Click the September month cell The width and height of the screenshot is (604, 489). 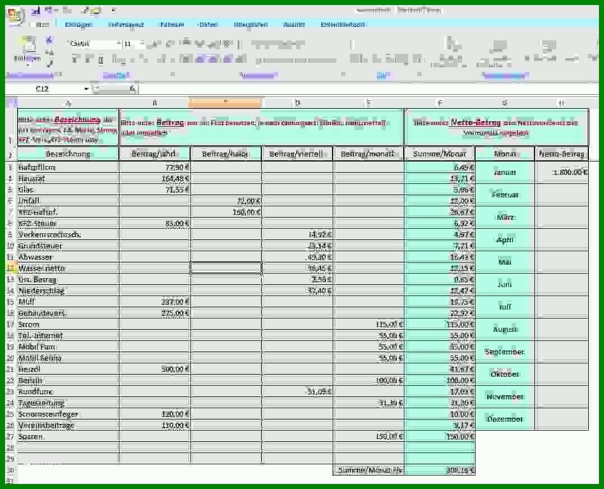pyautogui.click(x=505, y=352)
